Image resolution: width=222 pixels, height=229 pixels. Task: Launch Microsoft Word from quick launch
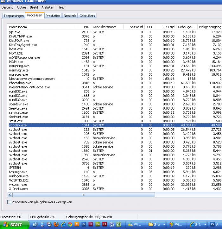[112, 224]
